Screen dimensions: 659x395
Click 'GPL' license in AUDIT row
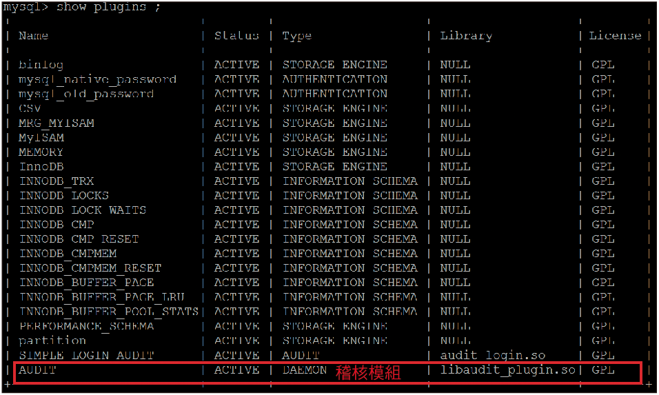point(603,369)
